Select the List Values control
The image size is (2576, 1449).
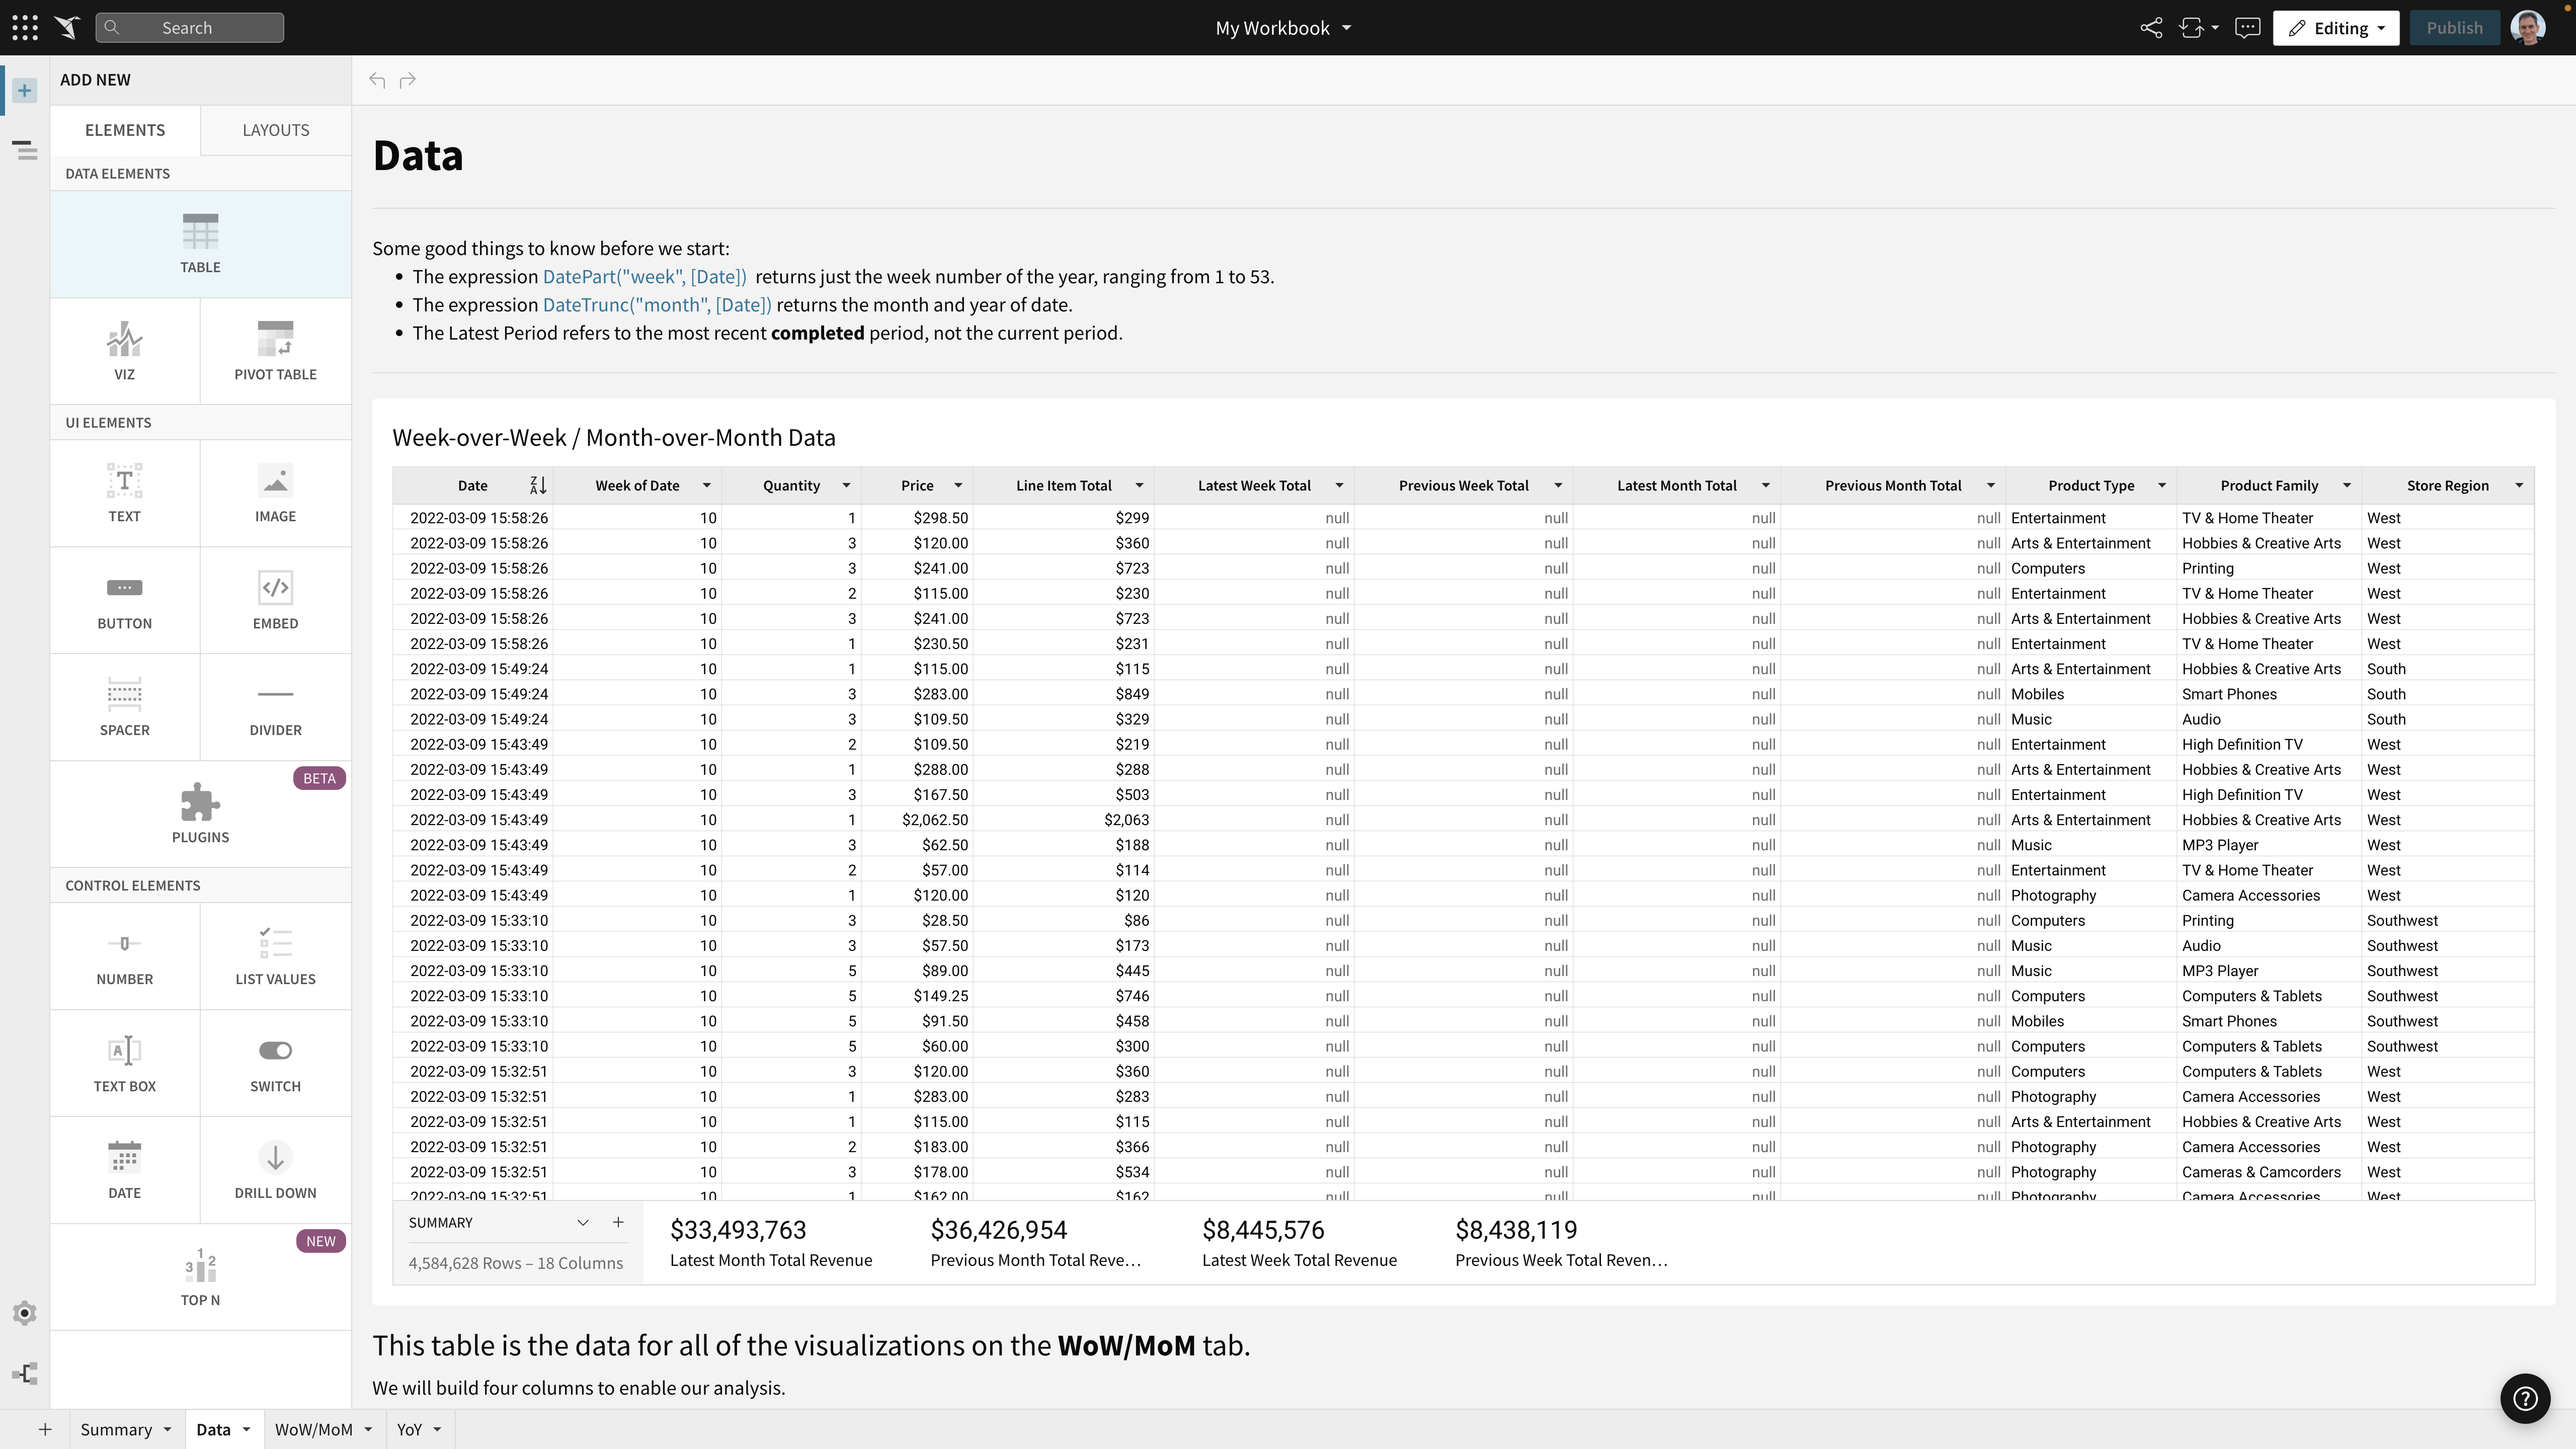(275, 955)
